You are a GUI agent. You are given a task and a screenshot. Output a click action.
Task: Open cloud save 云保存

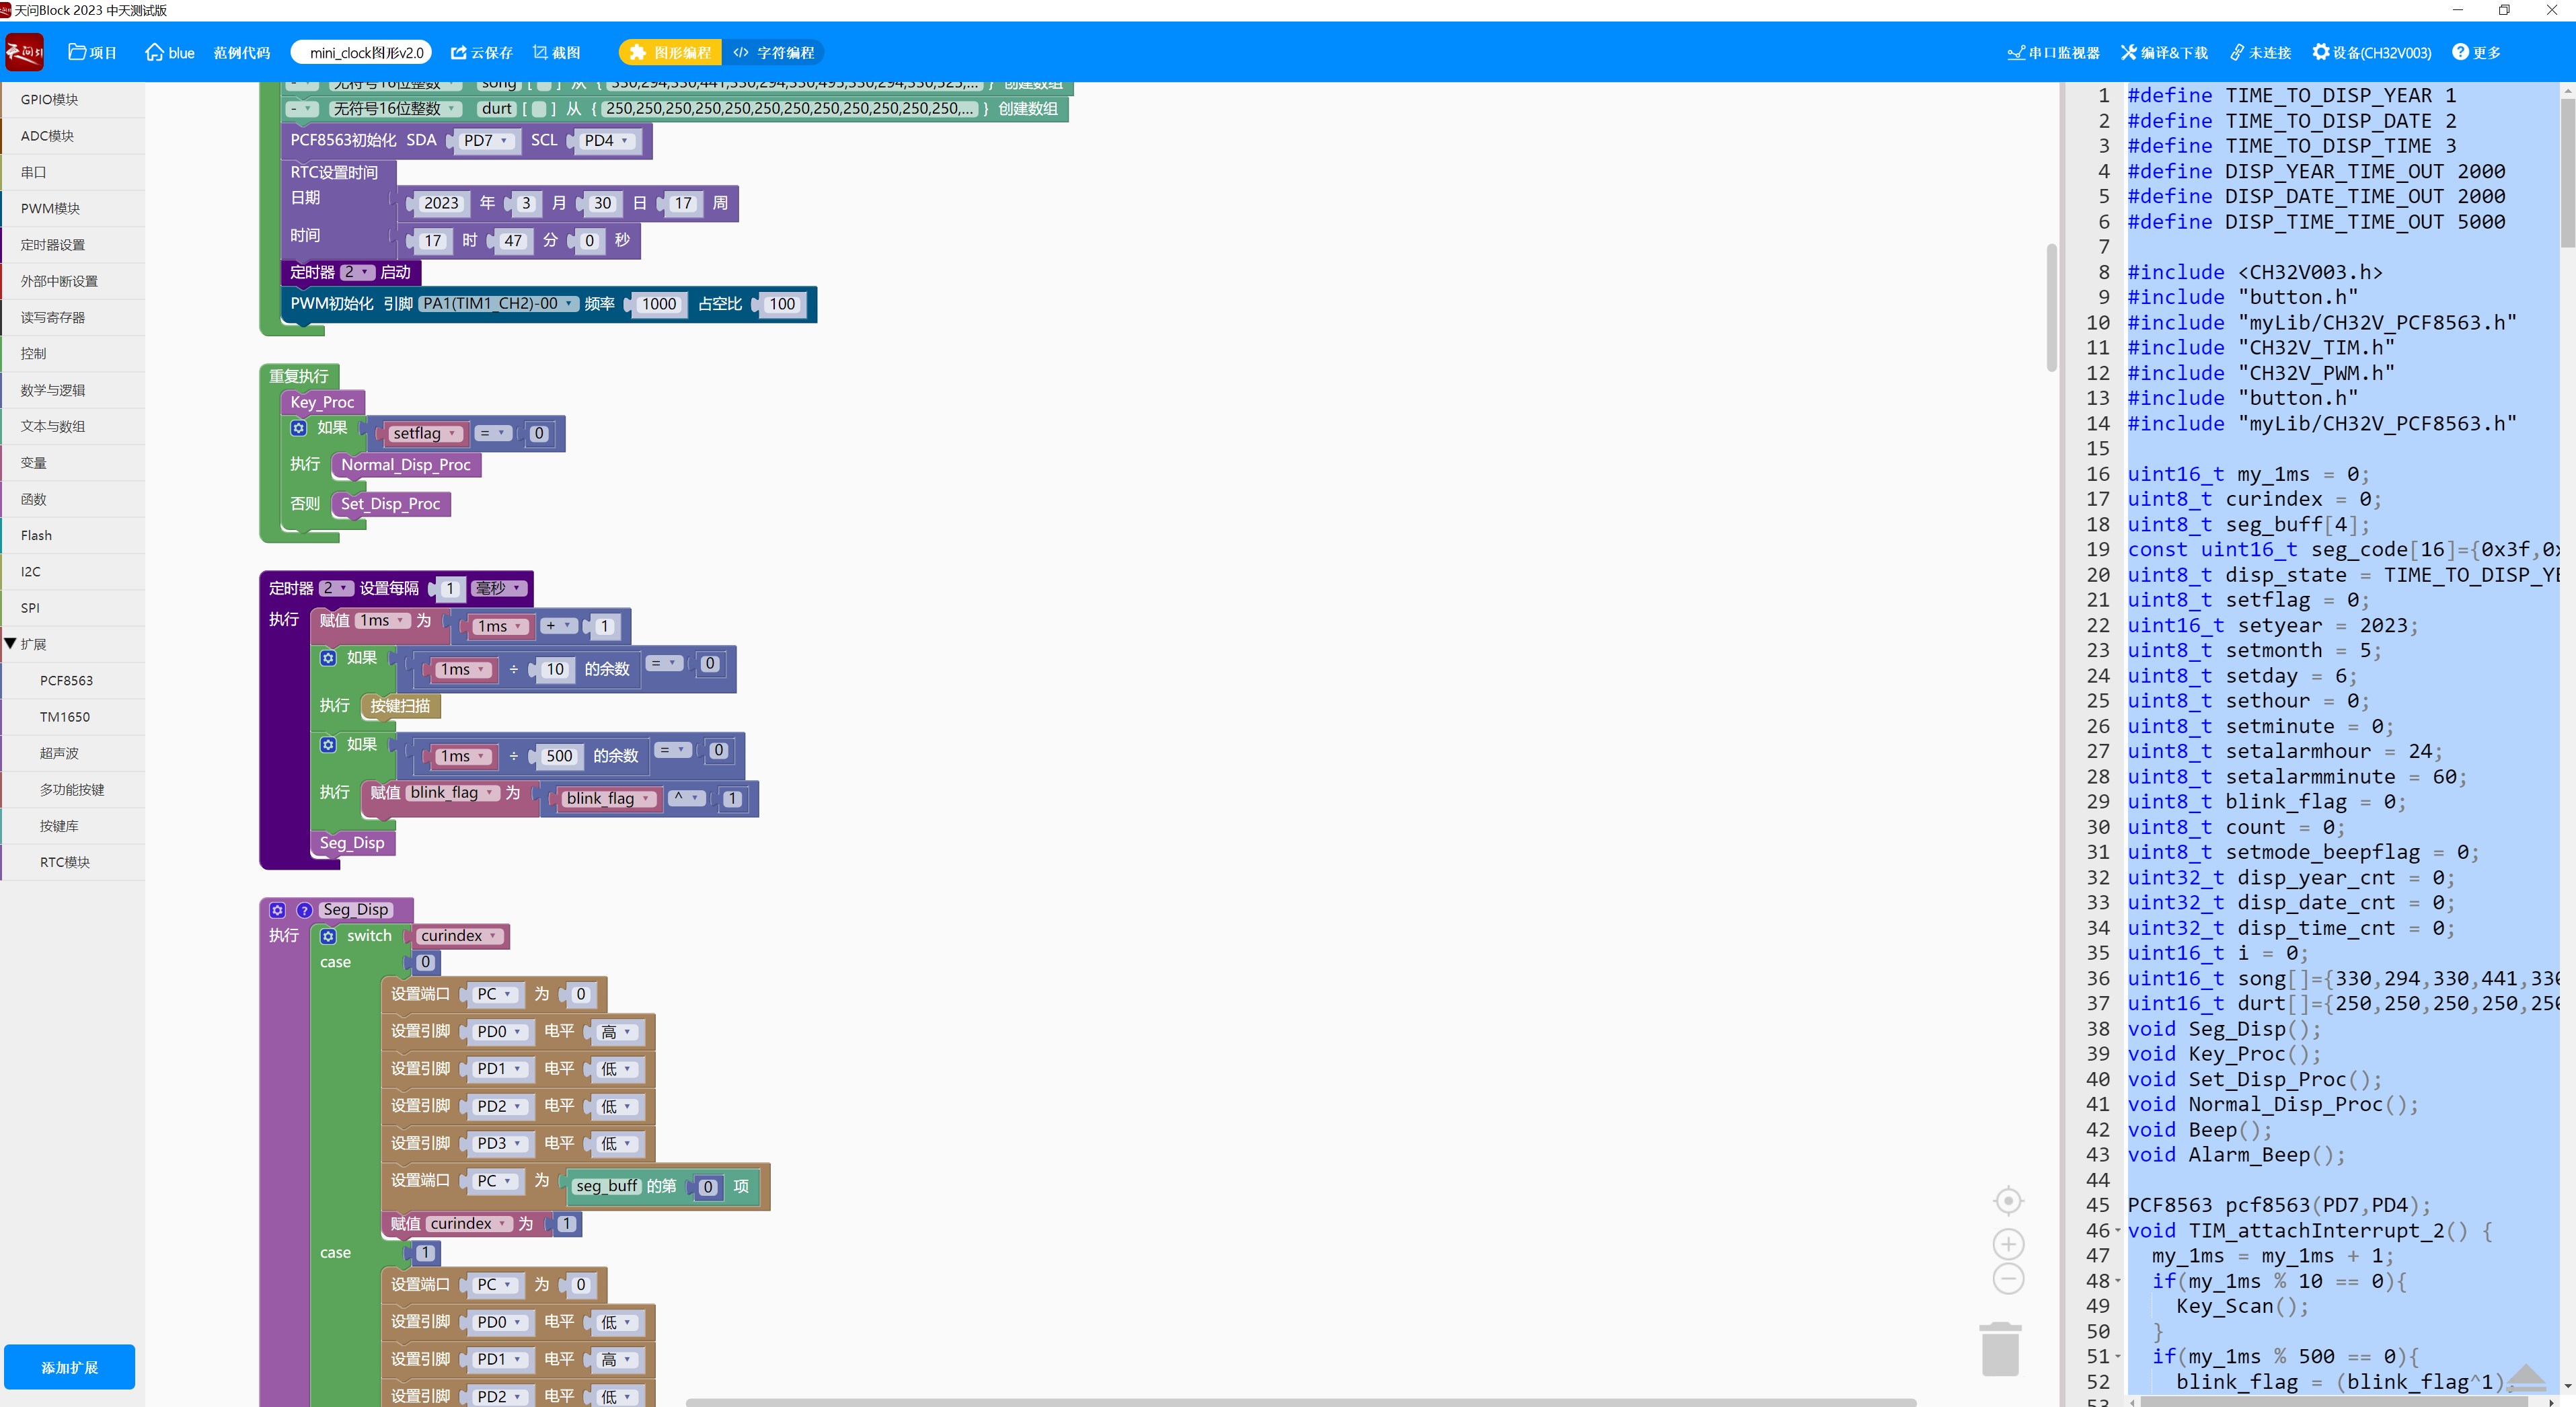(x=481, y=52)
